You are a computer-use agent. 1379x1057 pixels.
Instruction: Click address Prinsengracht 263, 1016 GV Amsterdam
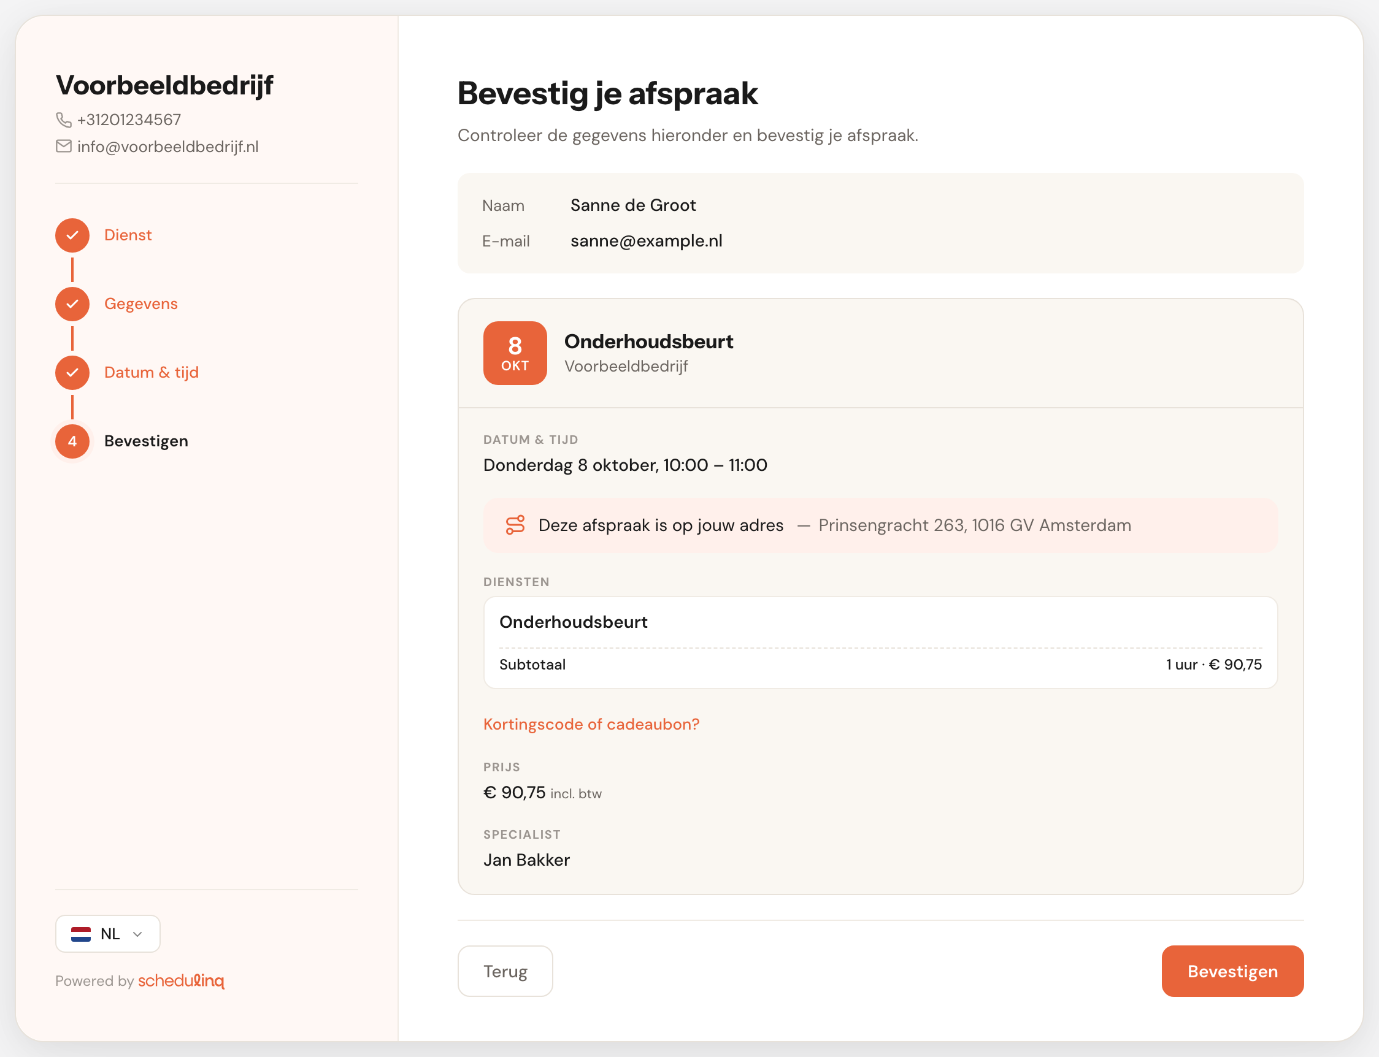click(975, 525)
